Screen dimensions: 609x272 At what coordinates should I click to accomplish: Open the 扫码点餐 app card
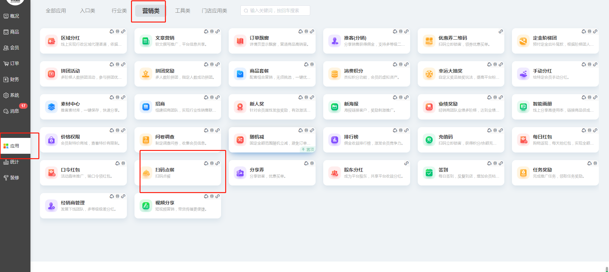point(178,172)
